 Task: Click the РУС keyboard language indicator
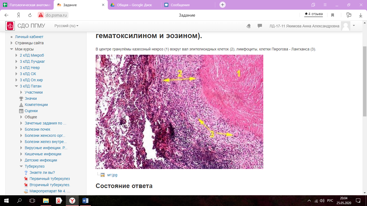coord(330,201)
